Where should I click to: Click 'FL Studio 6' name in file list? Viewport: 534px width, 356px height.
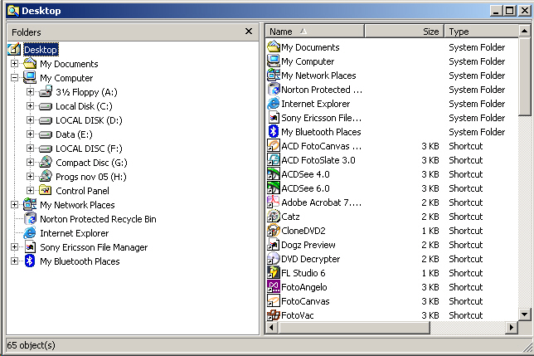point(303,273)
